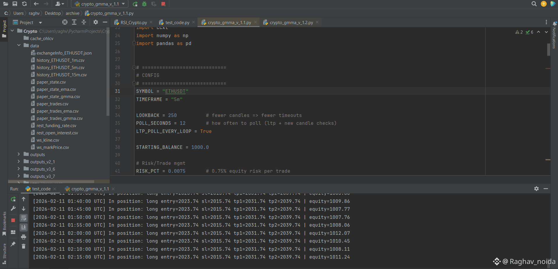
Task: Pin the run tab with pin icon
Action: tap(13, 244)
